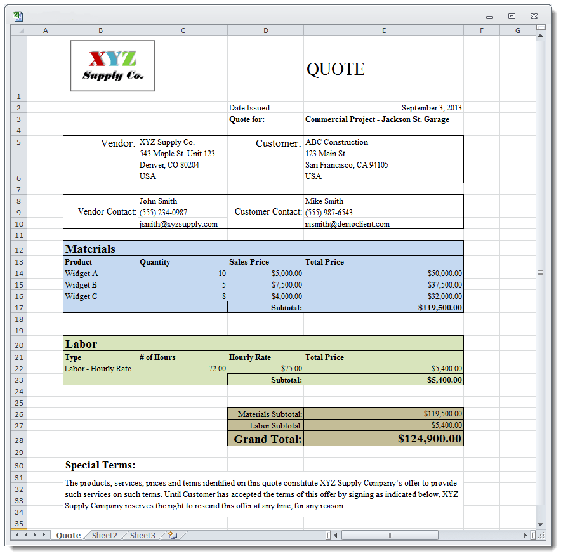The height and width of the screenshot is (556, 561).
Task: Click the Excel workbook icon in title bar
Action: tap(18, 17)
